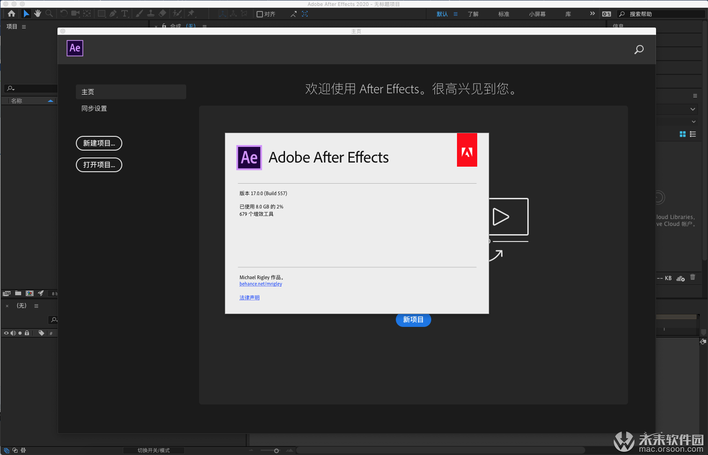This screenshot has height=455, width=708.
Task: Click the Libraries cloud sync status icon
Action: click(681, 278)
